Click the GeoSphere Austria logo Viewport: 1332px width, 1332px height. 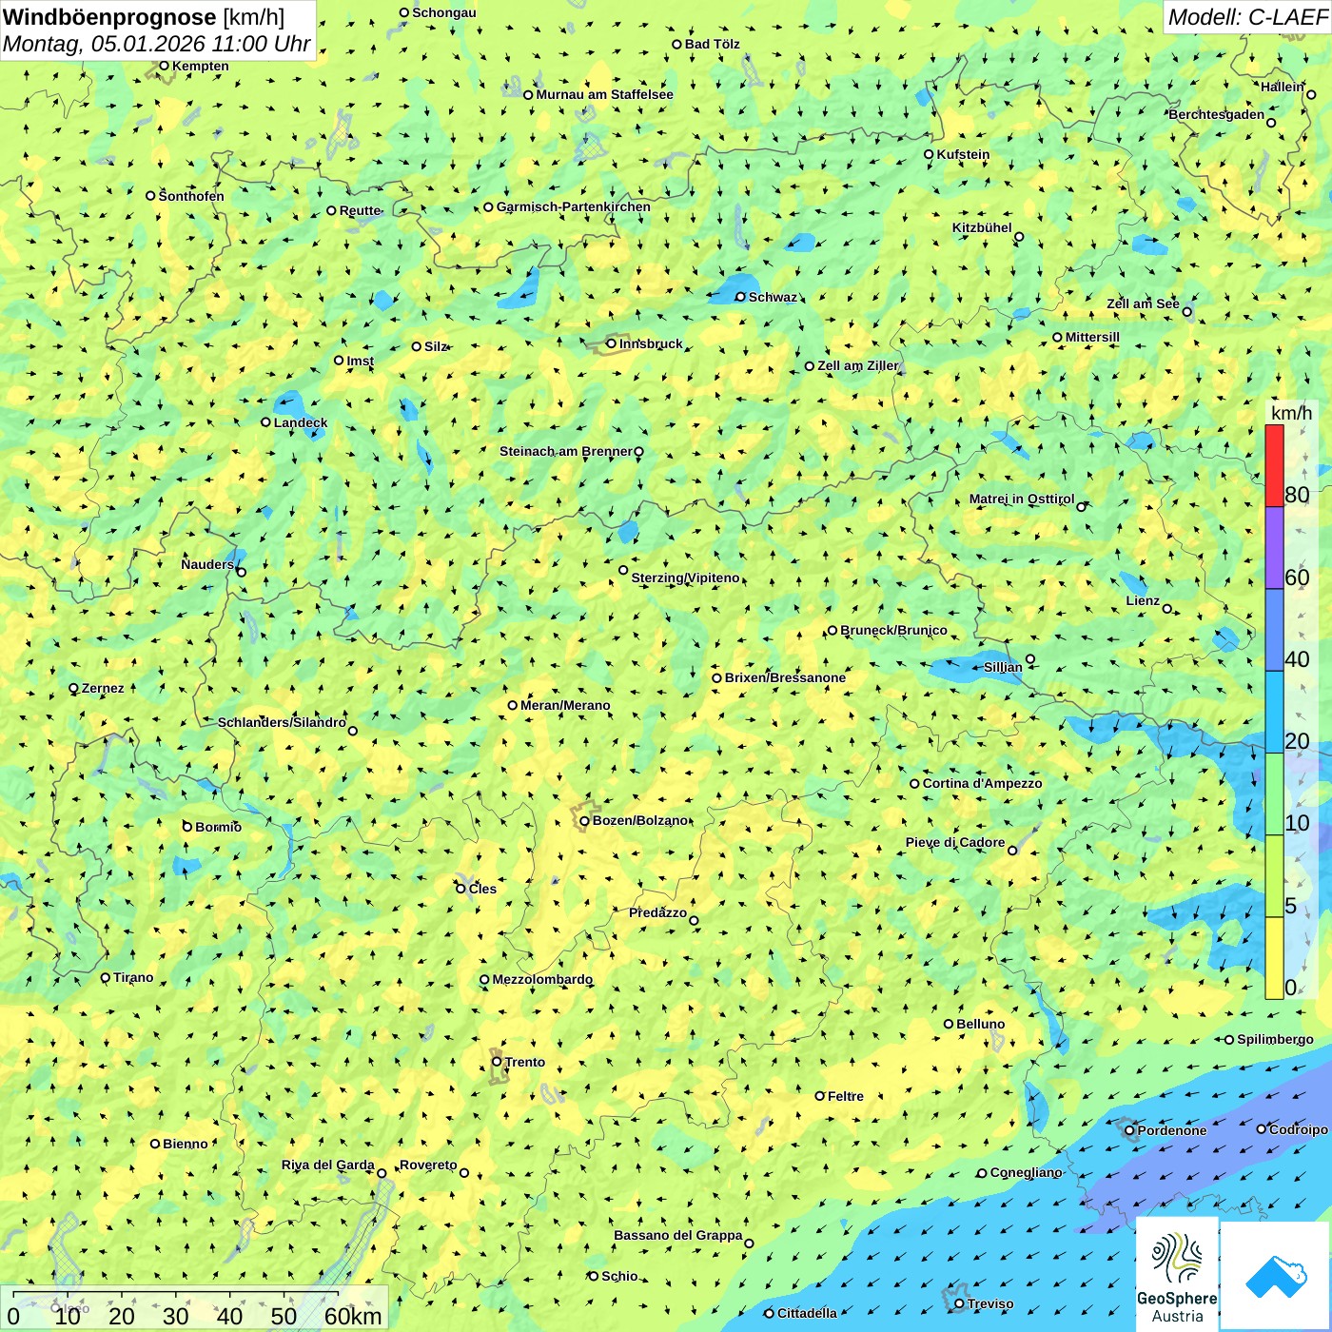point(1177,1273)
